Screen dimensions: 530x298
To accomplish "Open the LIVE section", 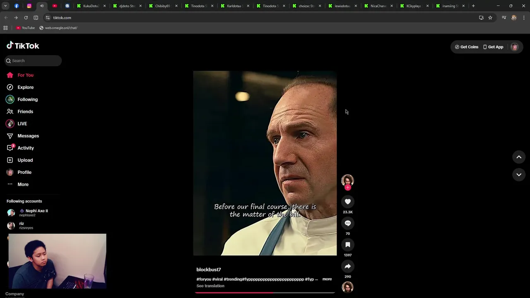I will point(17,124).
